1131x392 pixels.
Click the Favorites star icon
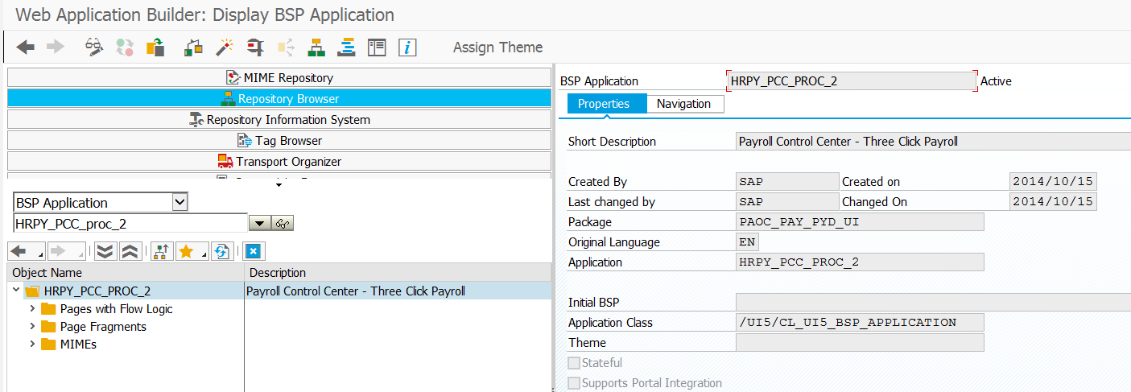pos(191,251)
